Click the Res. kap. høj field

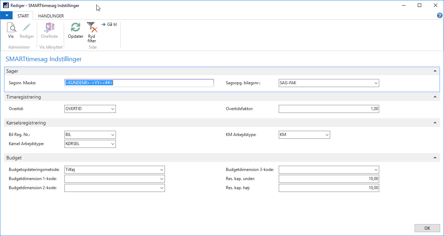329,188
